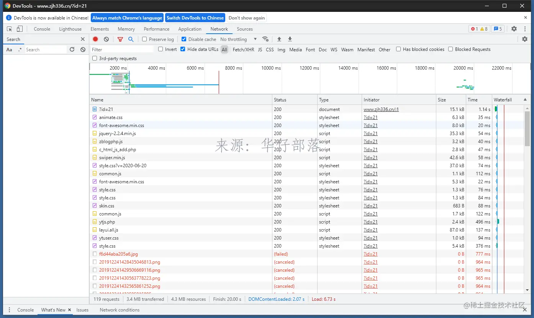Close the bottom drawer
This screenshot has width=534, height=318.
point(526,310)
